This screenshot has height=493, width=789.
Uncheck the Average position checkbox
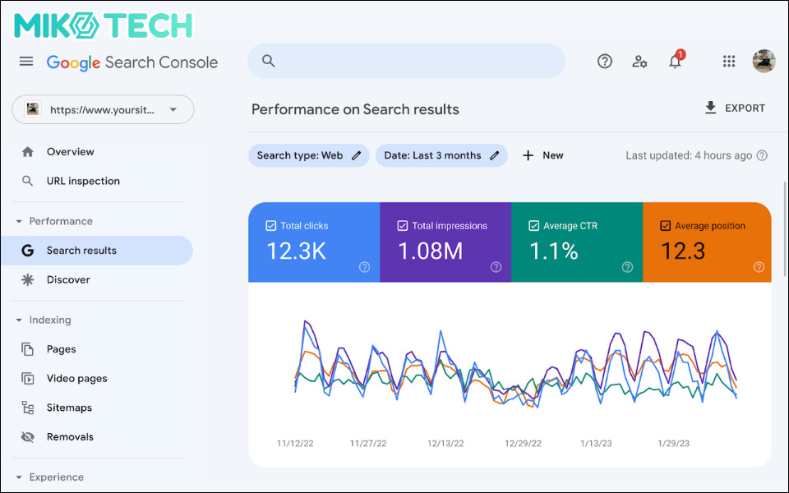(x=665, y=226)
